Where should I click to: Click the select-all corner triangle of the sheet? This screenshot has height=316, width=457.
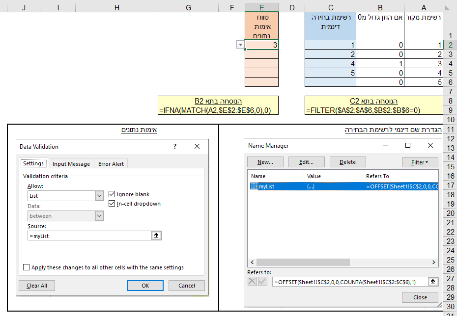[447, 8]
